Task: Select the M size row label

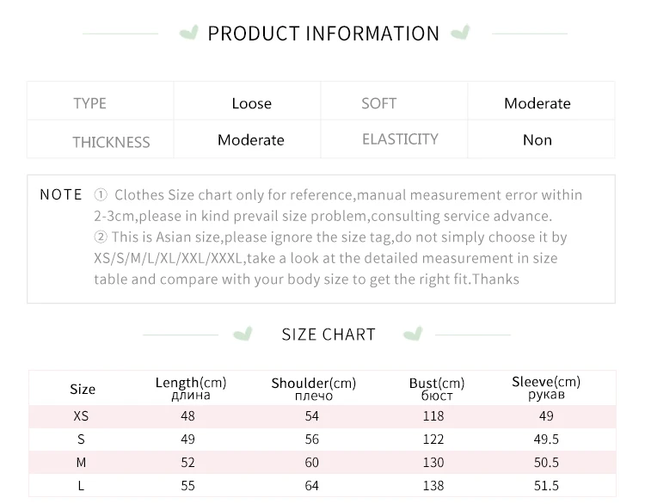Action: coord(81,462)
